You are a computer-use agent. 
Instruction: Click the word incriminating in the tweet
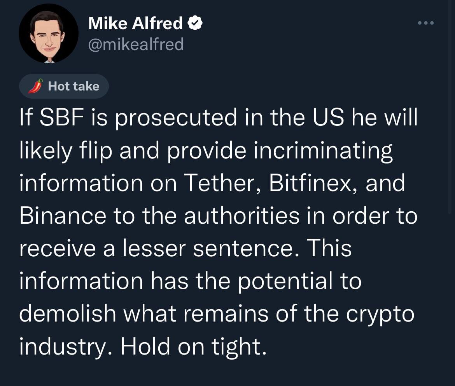(323, 150)
